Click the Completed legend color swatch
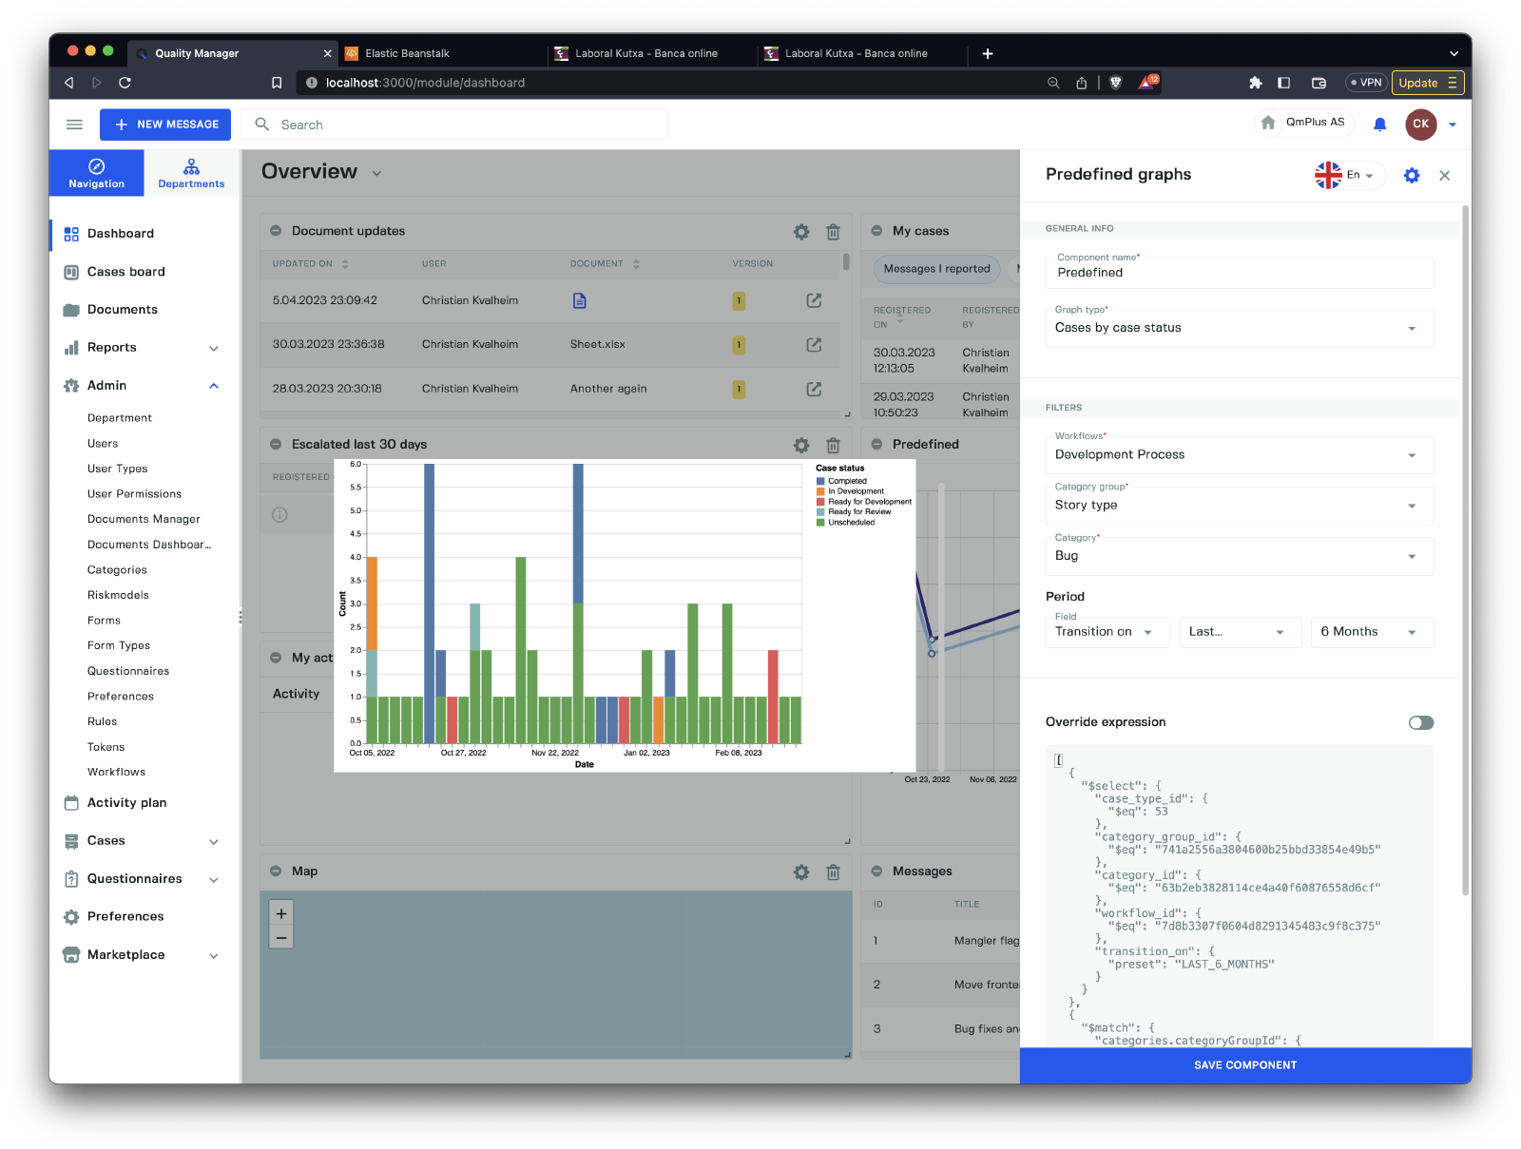This screenshot has width=1521, height=1149. [820, 481]
